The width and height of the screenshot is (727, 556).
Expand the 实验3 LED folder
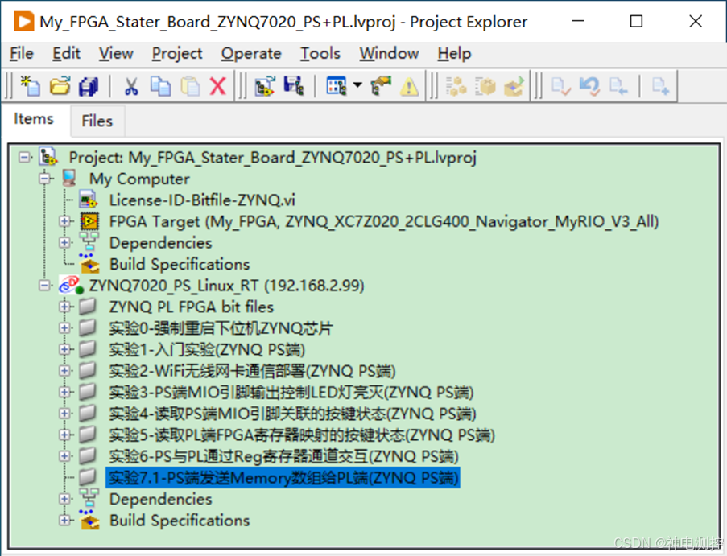[x=65, y=392]
